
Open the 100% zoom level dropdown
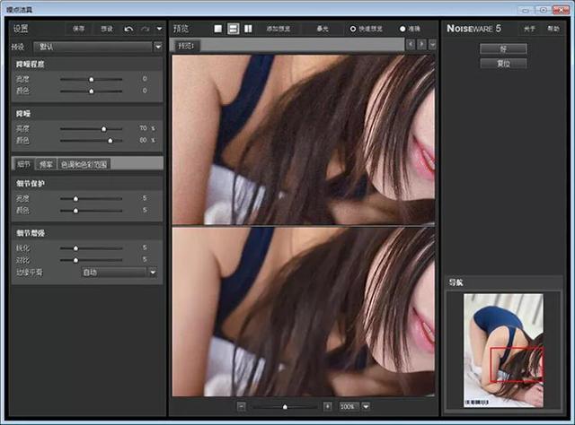[367, 406]
